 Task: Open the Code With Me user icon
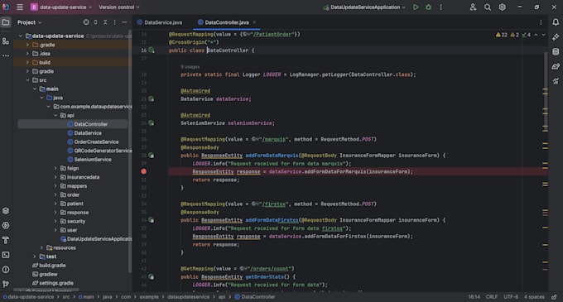pyautogui.click(x=473, y=7)
